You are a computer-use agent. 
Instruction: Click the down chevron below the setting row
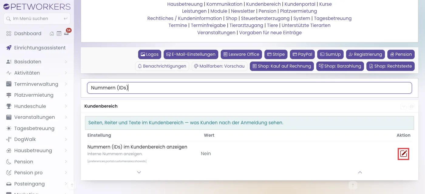click(139, 172)
